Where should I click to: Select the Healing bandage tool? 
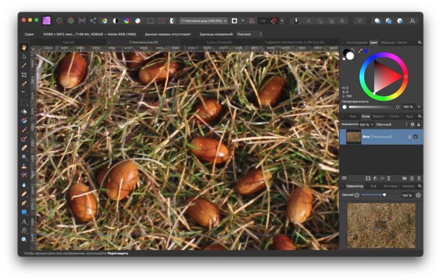[24, 194]
